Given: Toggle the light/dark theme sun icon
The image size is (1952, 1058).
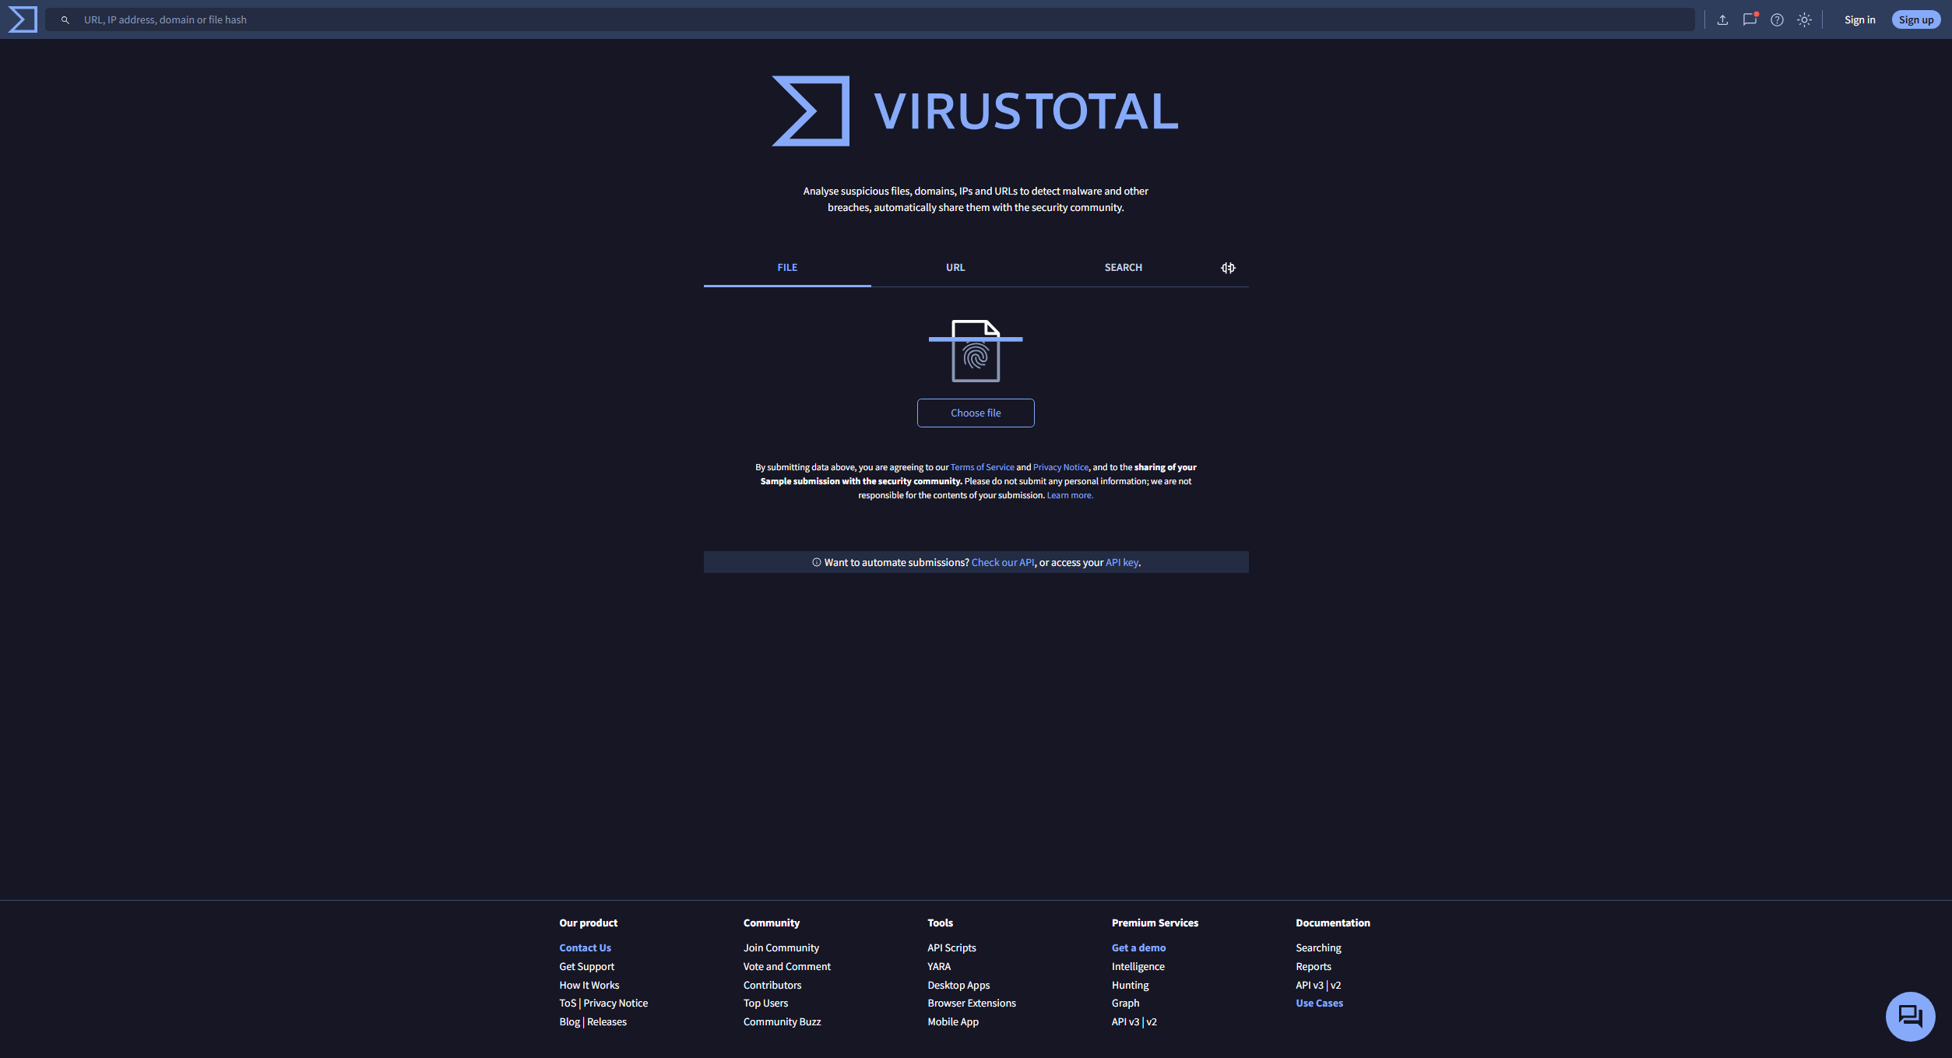Looking at the screenshot, I should point(1804,20).
